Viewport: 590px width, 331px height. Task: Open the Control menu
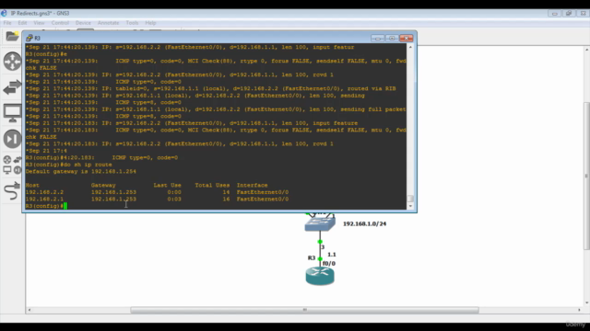tap(60, 23)
